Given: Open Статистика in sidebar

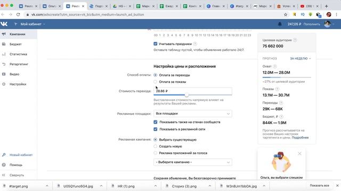Looking at the screenshot, I should pos(19,54).
